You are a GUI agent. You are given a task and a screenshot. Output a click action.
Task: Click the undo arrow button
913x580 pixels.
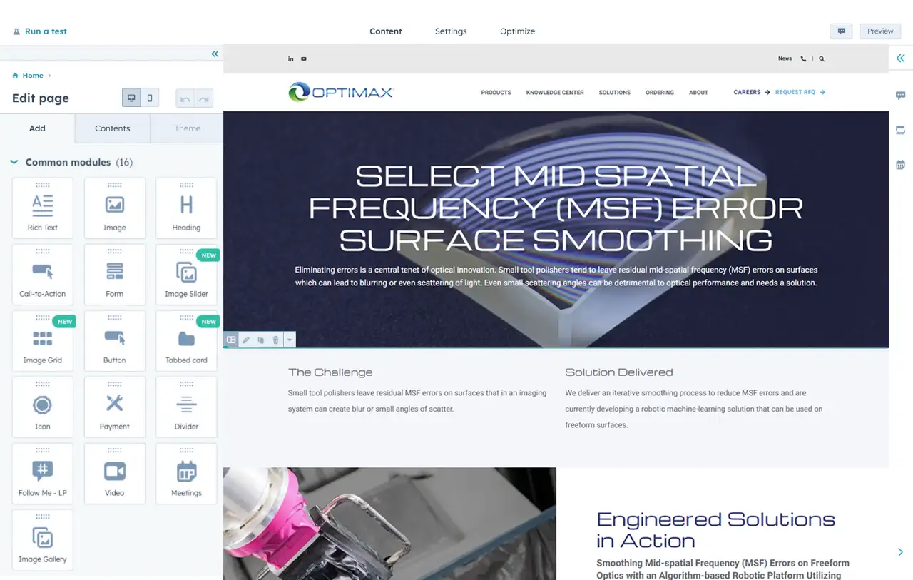pos(185,98)
